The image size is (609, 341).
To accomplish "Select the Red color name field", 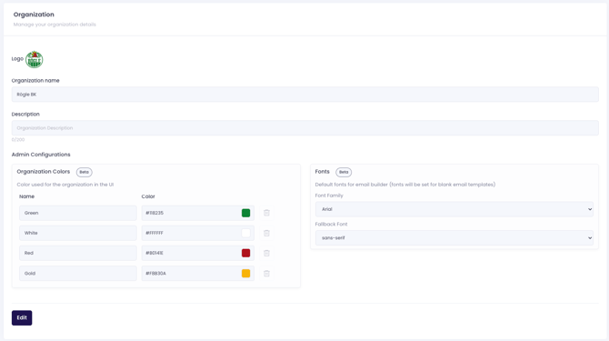I will coord(78,253).
